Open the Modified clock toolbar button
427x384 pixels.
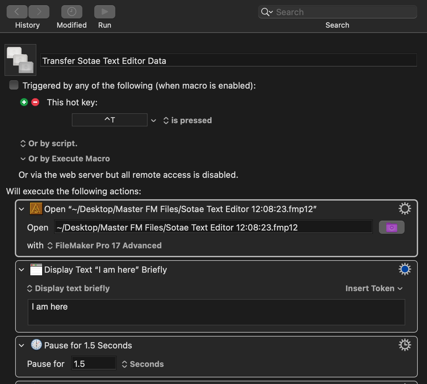71,12
